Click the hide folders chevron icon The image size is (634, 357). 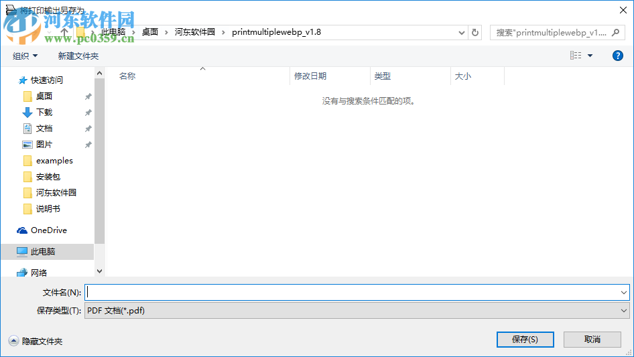(x=13, y=341)
